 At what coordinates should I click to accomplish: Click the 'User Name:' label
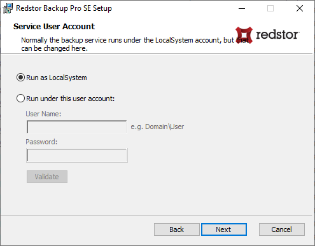(x=43, y=114)
